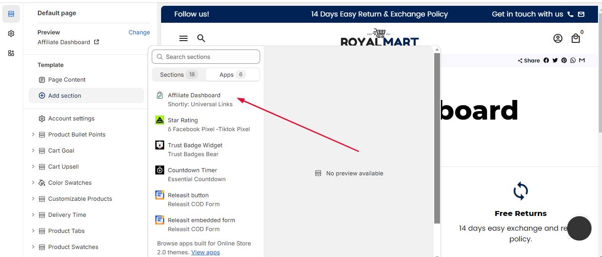Share page on WhatsApp
The image size is (602, 257).
click(x=573, y=60)
